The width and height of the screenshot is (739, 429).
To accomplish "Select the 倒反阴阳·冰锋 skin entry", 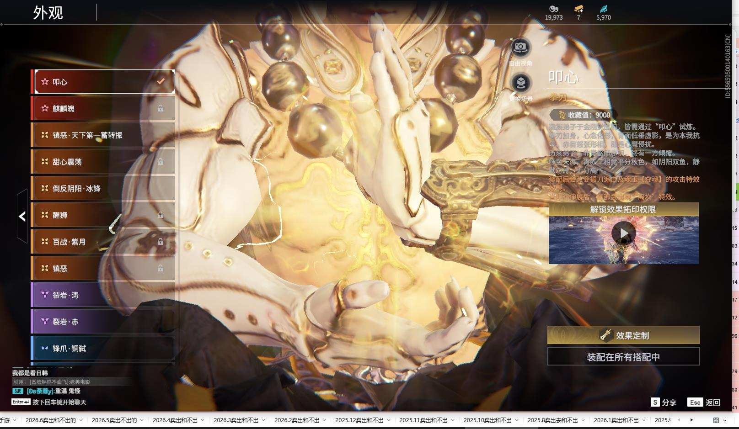I will 103,188.
